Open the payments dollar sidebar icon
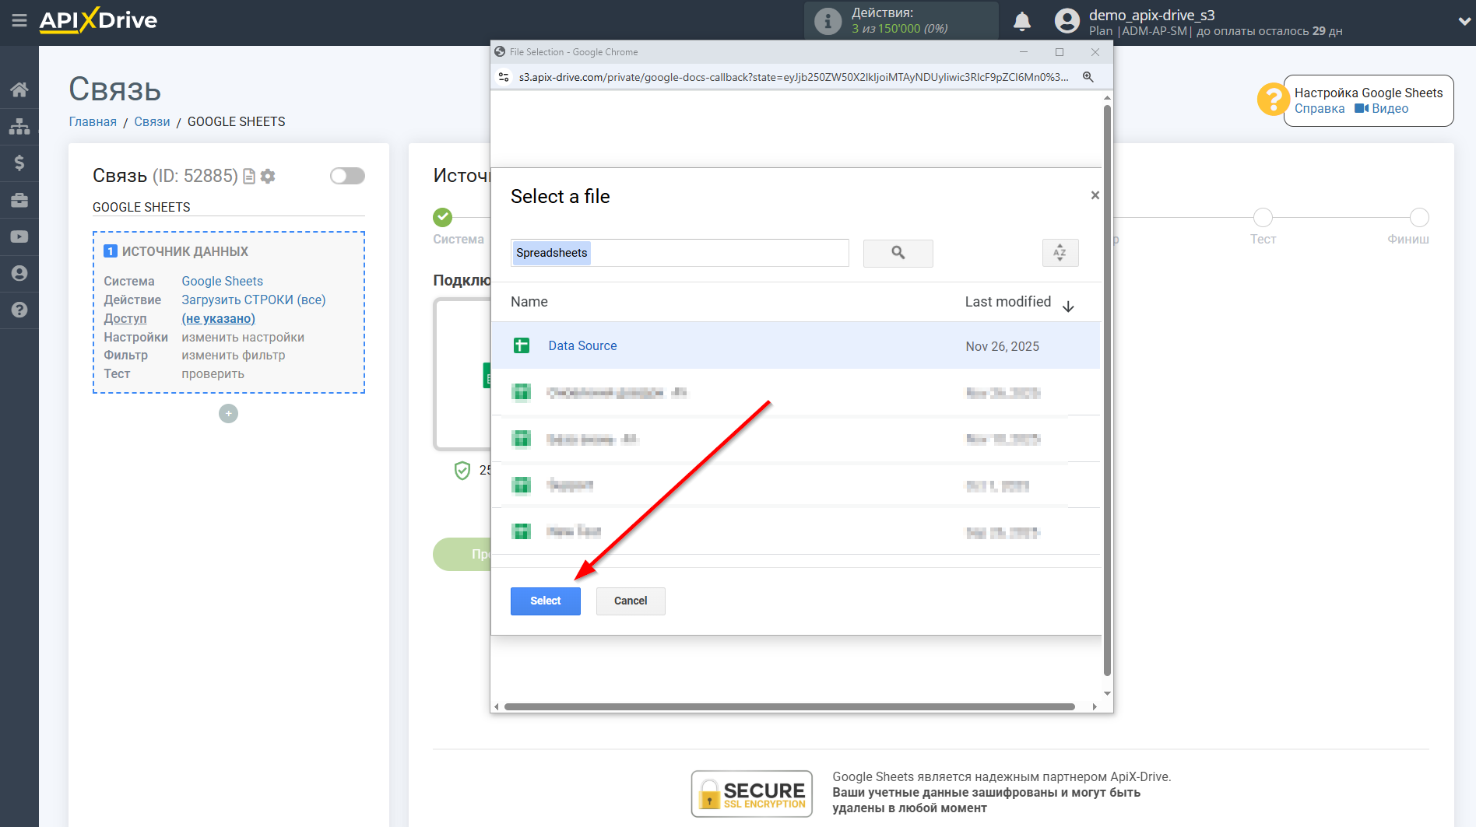The image size is (1476, 827). tap(19, 163)
